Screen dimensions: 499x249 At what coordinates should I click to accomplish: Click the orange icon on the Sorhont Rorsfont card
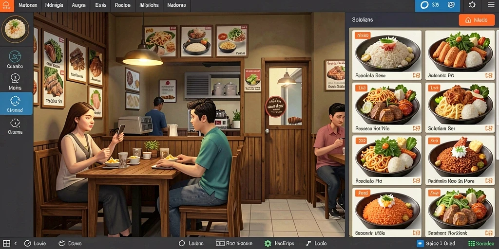pyautogui.click(x=489, y=233)
